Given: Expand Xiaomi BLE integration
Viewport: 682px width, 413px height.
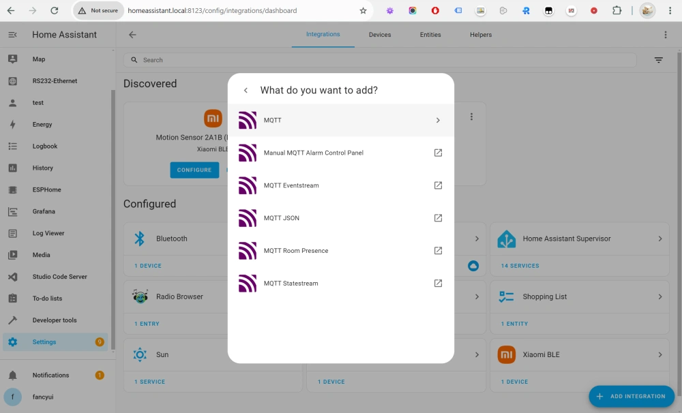Looking at the screenshot, I should pyautogui.click(x=660, y=355).
